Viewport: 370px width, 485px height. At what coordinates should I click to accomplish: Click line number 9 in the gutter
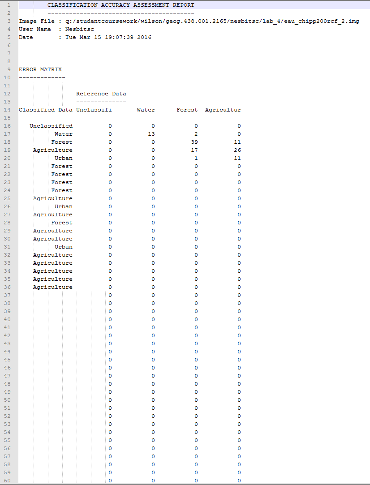point(9,69)
